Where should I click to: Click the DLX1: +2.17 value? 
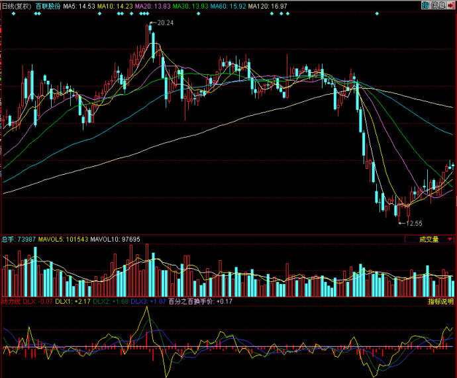(73, 301)
